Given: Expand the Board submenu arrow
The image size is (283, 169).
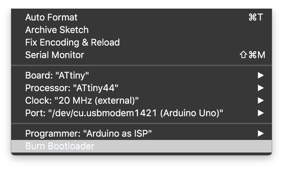Looking at the screenshot, I should coord(261,76).
